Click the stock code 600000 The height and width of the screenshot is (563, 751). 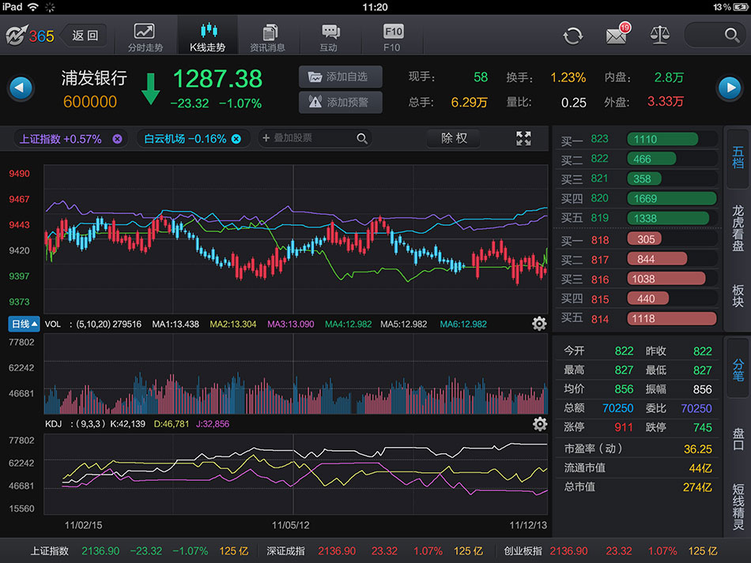pos(90,102)
